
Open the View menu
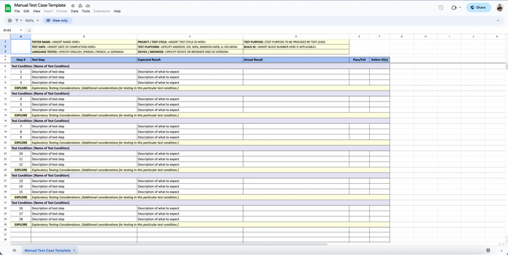[x=37, y=11]
